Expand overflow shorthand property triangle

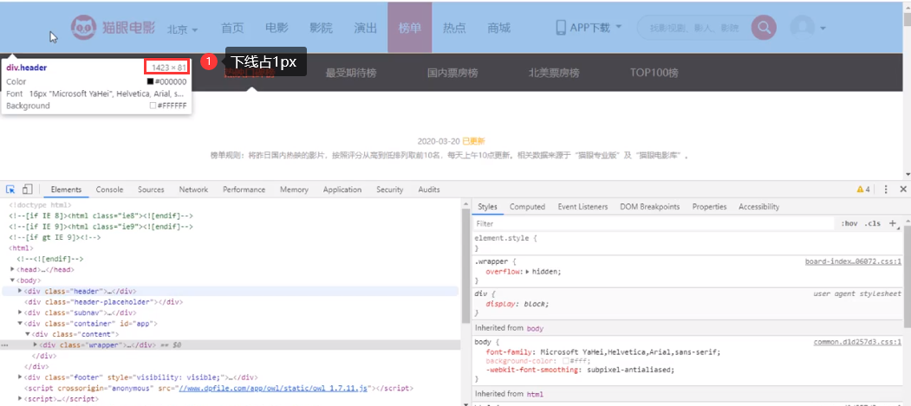pos(527,272)
